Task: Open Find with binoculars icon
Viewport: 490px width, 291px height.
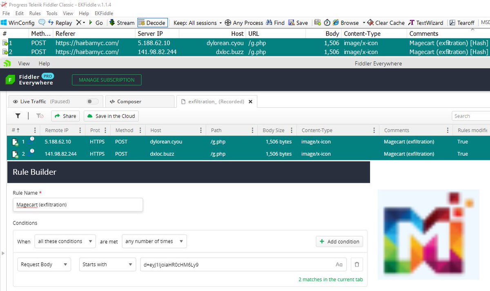Action: tap(275, 23)
